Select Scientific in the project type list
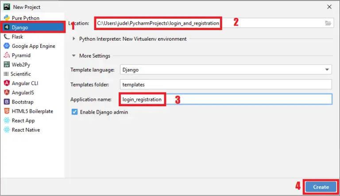This screenshot has width=340, height=196. [20, 74]
